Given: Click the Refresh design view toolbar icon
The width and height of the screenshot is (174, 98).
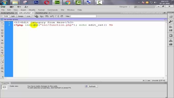Looking at the screenshot, I should 62,16.
